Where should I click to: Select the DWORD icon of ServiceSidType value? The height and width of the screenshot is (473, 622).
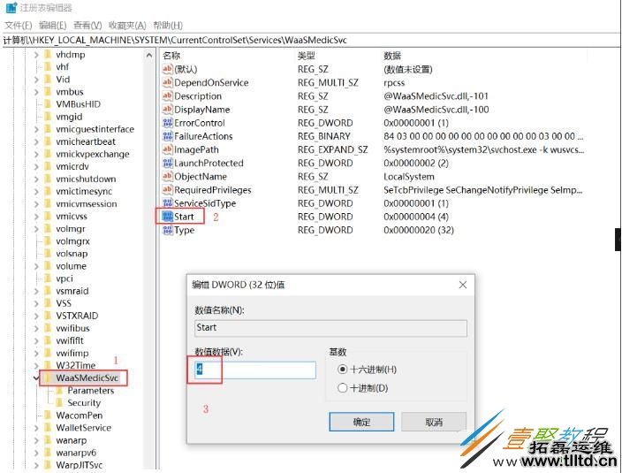tap(167, 203)
